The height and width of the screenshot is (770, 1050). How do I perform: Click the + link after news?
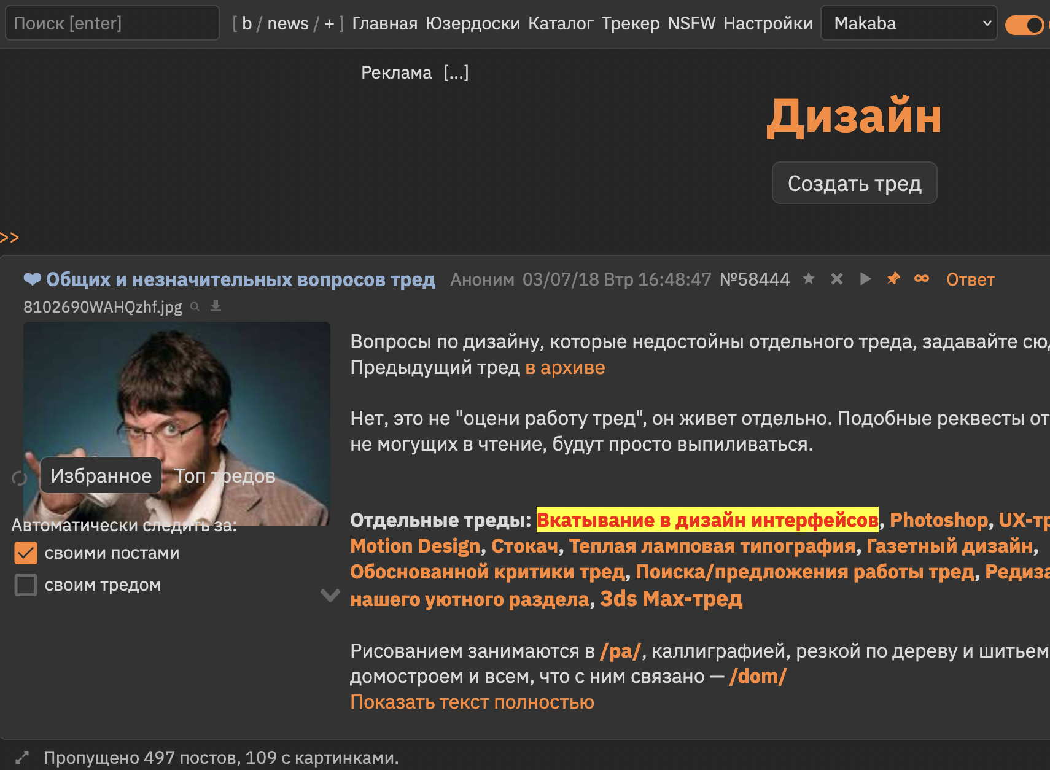329,23
